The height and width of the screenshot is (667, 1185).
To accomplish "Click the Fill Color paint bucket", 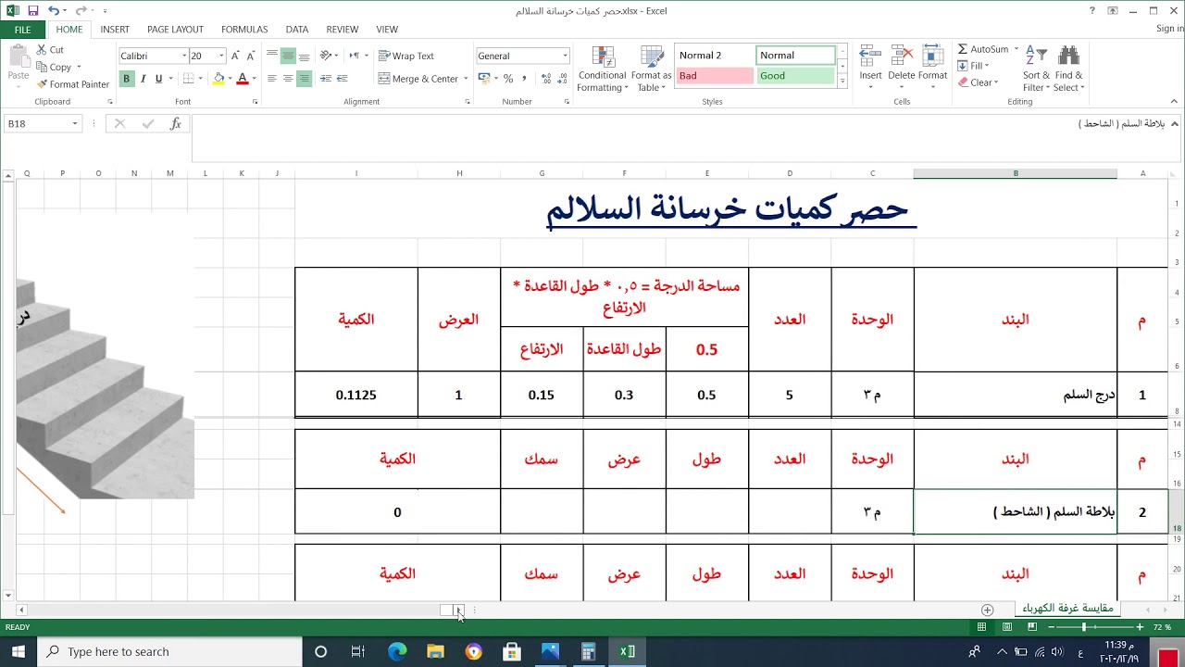I will coord(218,79).
